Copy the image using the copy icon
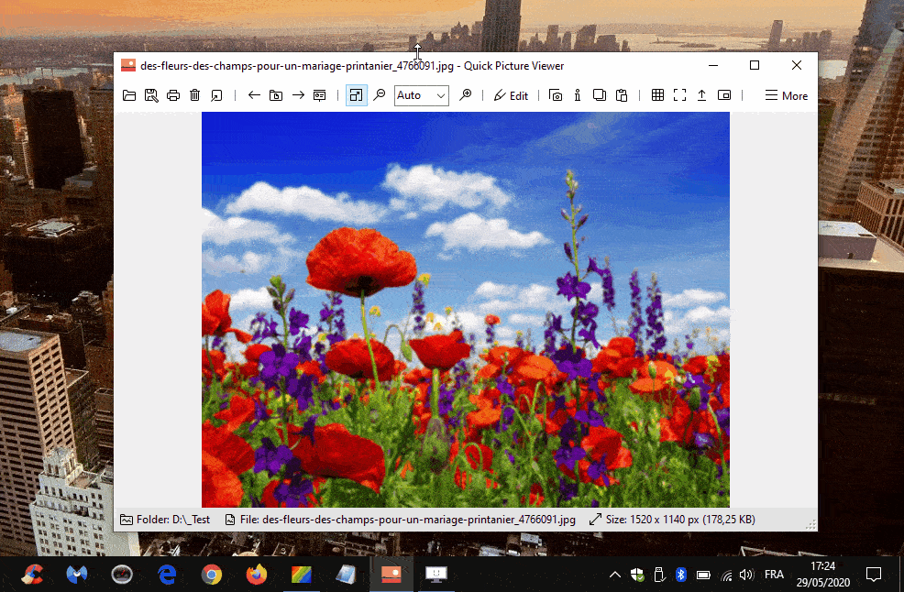The image size is (904, 592). pos(599,95)
